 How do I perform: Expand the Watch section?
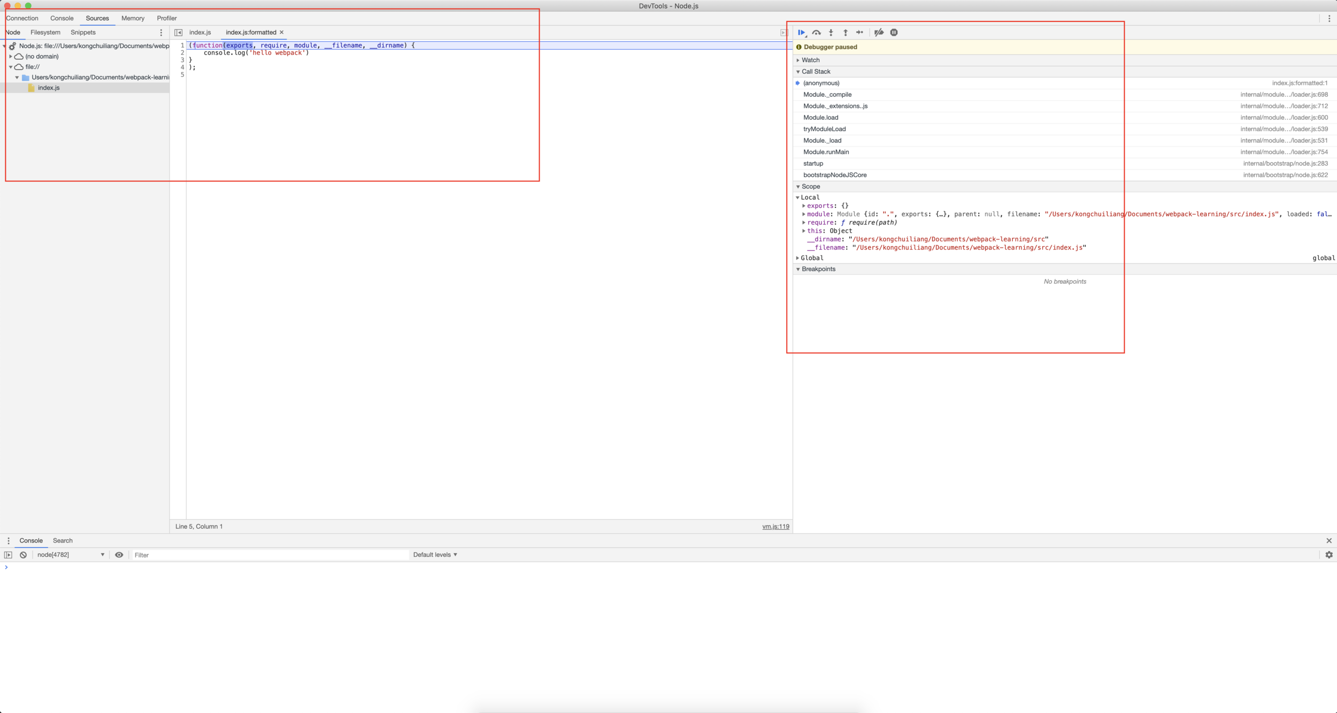coord(810,60)
